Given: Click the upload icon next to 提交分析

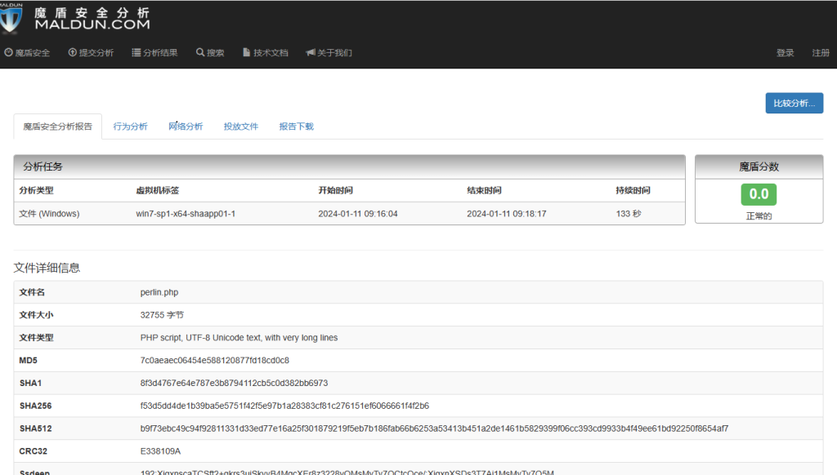Looking at the screenshot, I should (x=74, y=51).
